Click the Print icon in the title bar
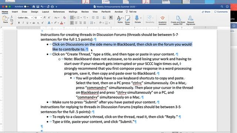The width and height of the screenshot is (237, 133). click(x=52, y=7)
